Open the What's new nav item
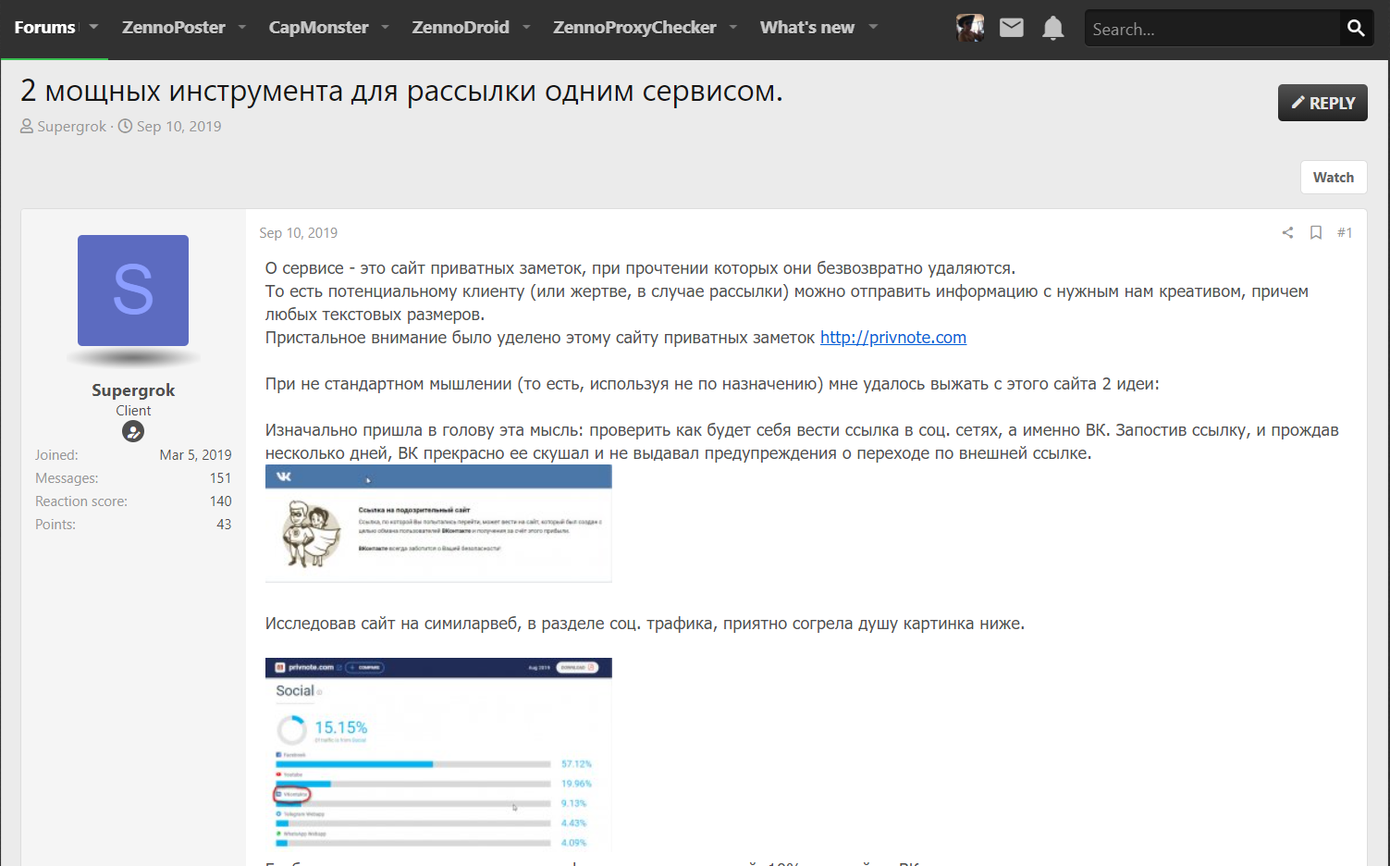The image size is (1390, 866). coord(807,28)
